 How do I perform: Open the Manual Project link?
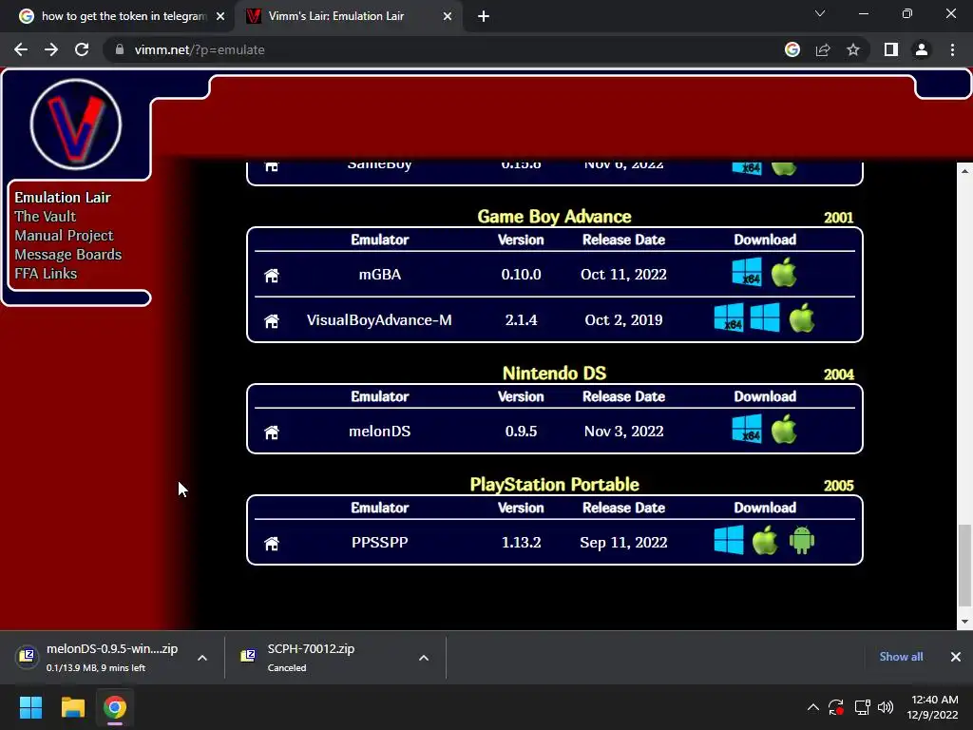64,236
